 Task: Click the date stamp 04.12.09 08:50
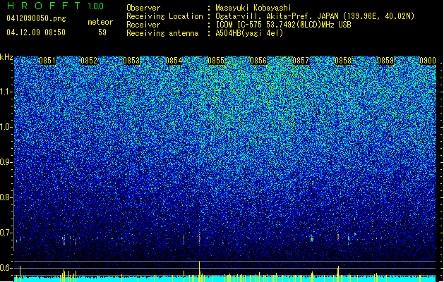(x=36, y=32)
